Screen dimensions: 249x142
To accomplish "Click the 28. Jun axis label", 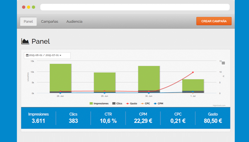I will [x=60, y=96].
